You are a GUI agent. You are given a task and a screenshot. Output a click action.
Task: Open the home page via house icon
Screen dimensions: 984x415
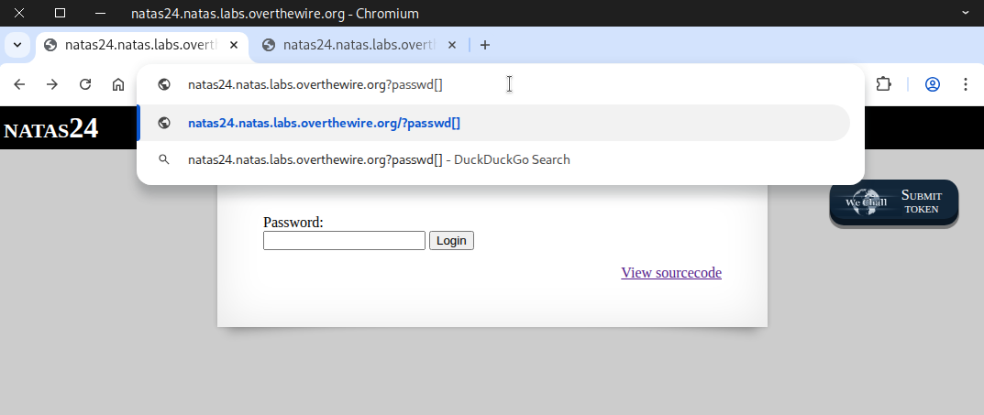[118, 84]
